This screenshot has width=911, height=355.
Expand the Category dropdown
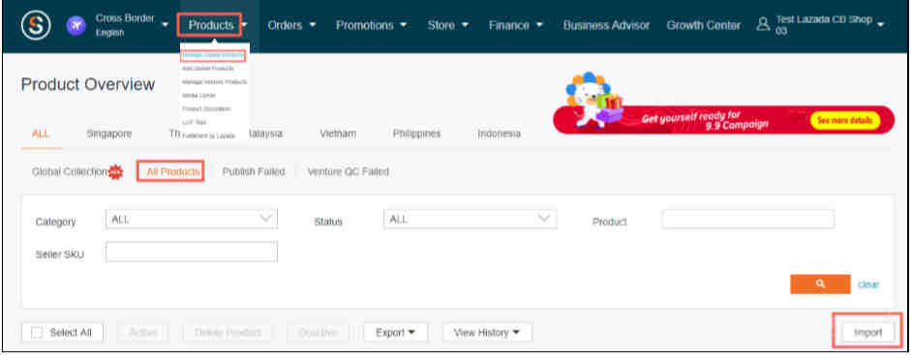192,219
